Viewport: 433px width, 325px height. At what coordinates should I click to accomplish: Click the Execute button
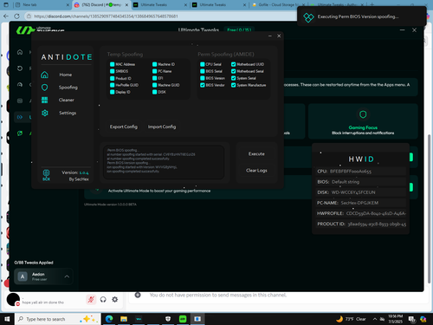point(256,154)
